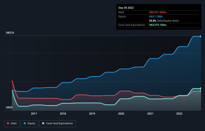Click the UK£1b y-axis label
This screenshot has width=205, height=131.
click(x=10, y=33)
